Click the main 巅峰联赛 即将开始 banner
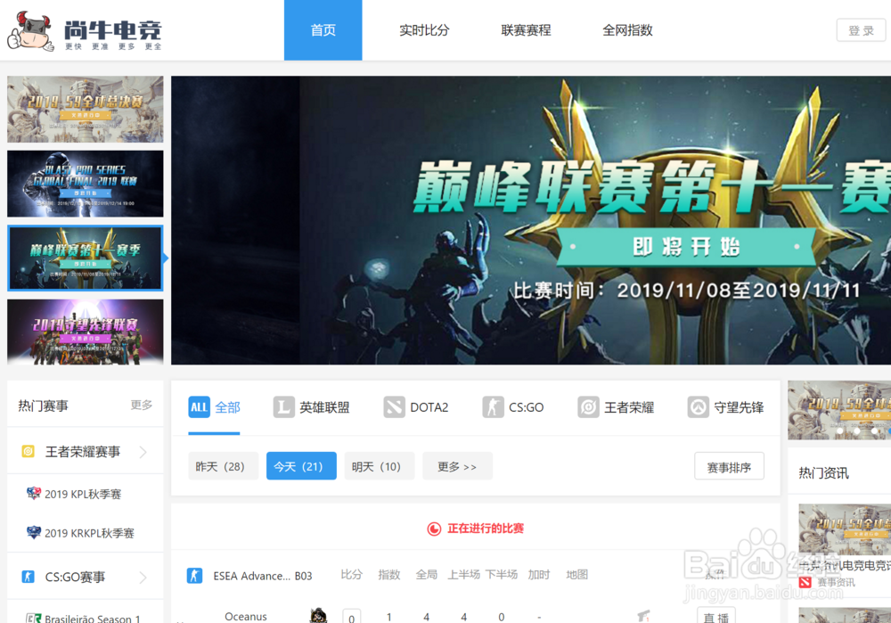 click(x=531, y=220)
